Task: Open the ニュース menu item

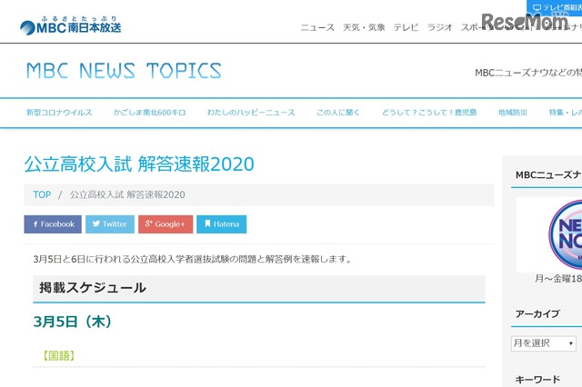Action: tap(317, 27)
